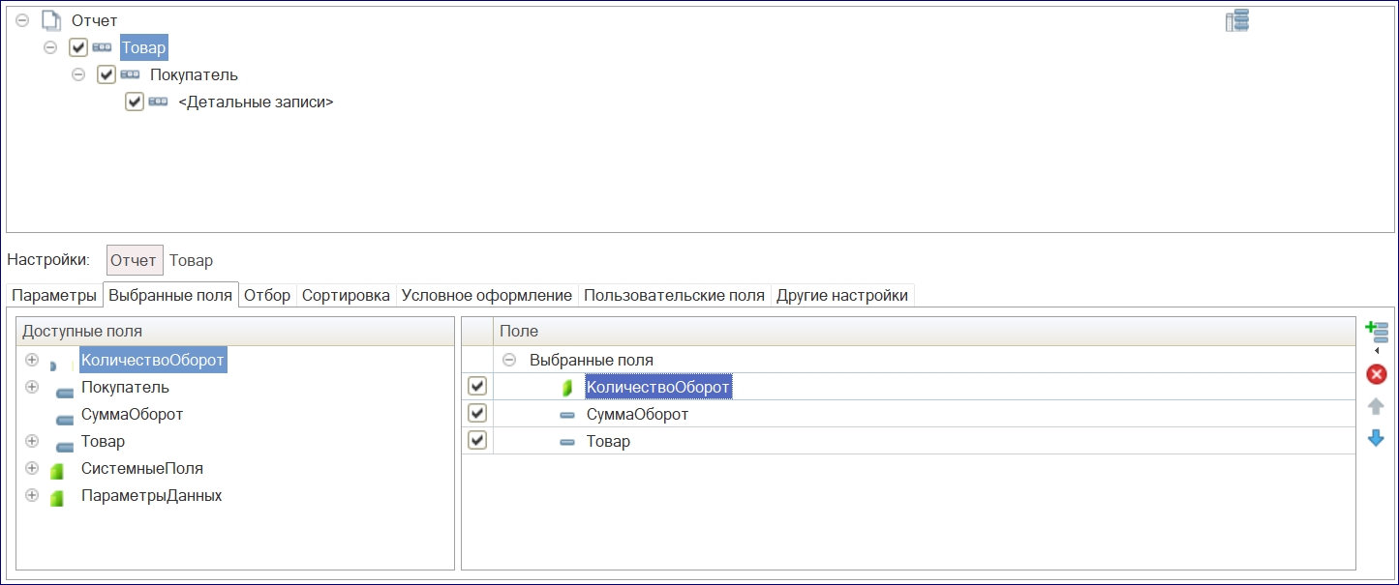The height and width of the screenshot is (585, 1399).
Task: Click the add selected field icon
Action: [x=1376, y=332]
